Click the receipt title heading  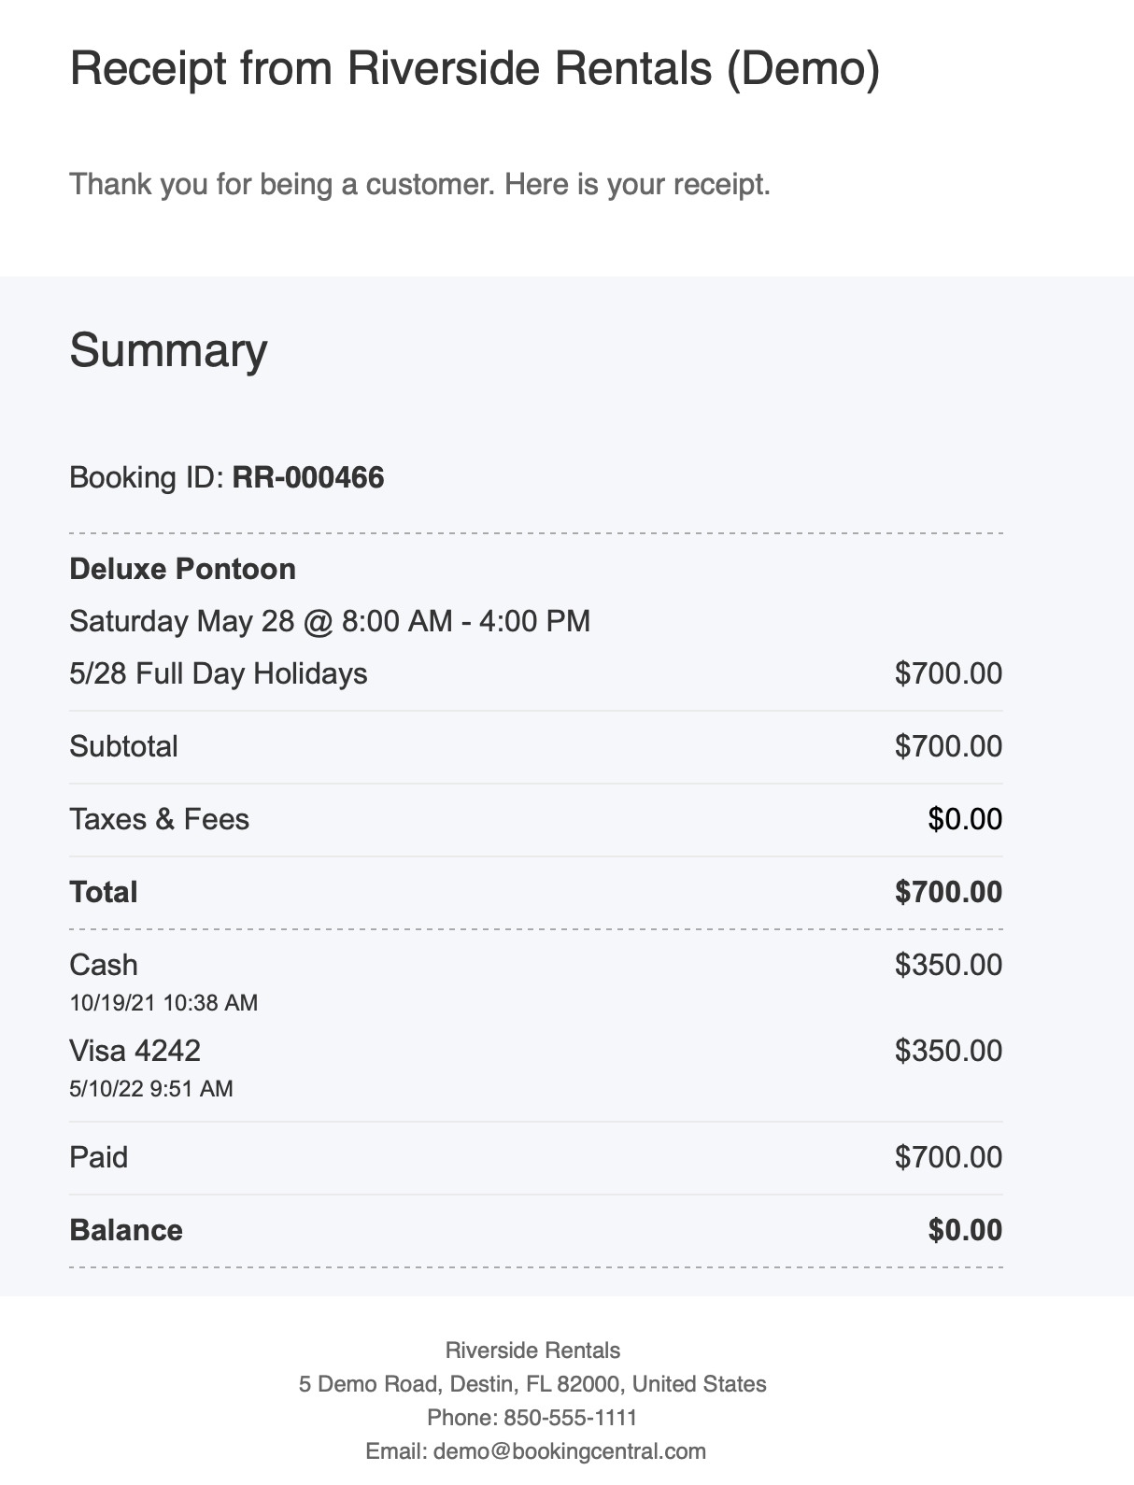tap(475, 70)
